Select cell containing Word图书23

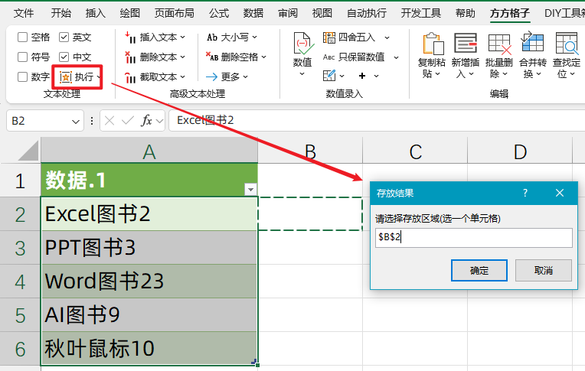[x=149, y=282]
